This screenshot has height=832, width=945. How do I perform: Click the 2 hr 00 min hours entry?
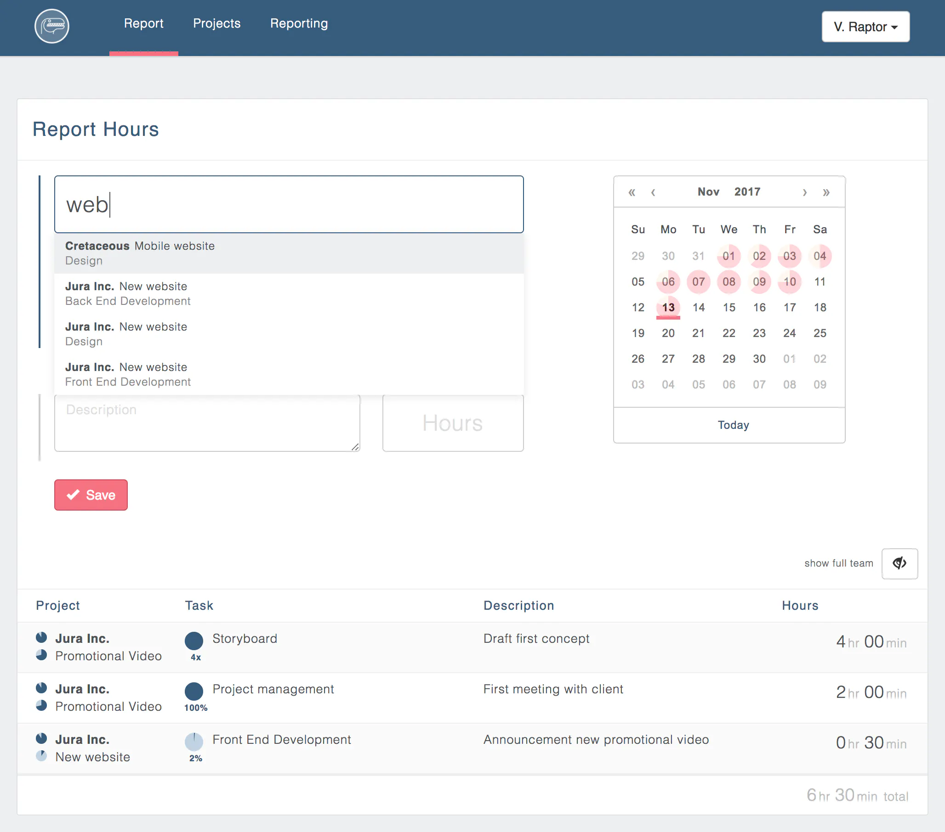pyautogui.click(x=871, y=692)
